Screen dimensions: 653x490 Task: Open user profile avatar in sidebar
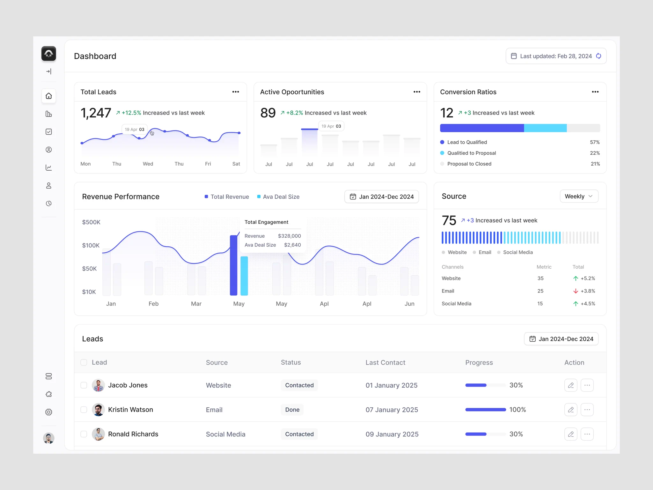pos(49,438)
